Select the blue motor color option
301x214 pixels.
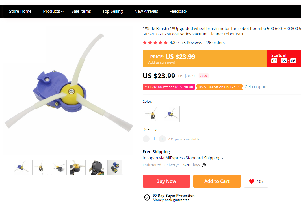coord(171,114)
